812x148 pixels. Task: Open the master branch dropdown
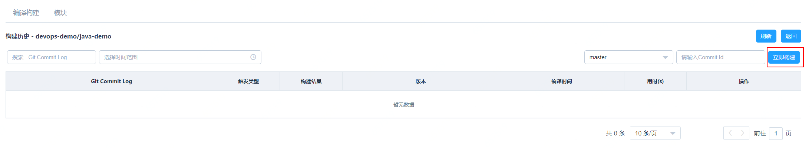click(628, 57)
